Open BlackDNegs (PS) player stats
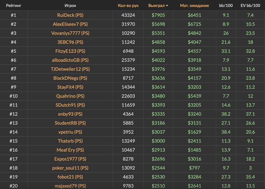The height and width of the screenshot is (189, 265). pyautogui.click(x=70, y=78)
